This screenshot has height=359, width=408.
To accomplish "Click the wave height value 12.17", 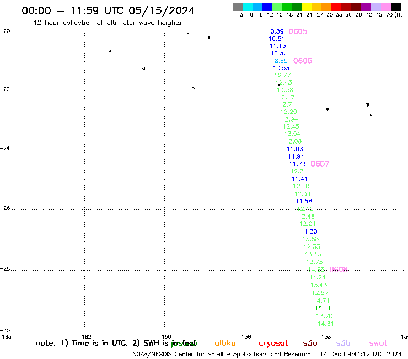I will (286, 98).
